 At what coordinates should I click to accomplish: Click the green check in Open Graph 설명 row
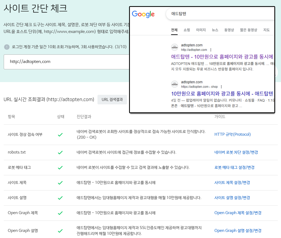click(x=60, y=231)
